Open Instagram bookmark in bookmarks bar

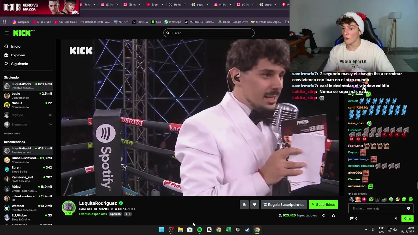point(21,22)
